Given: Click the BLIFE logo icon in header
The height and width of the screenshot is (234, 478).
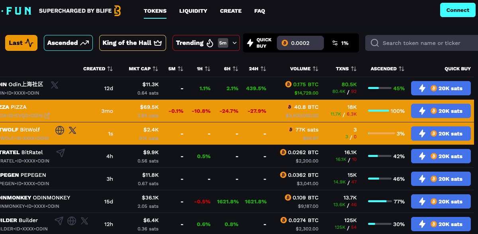Looking at the screenshot, I should [x=117, y=11].
